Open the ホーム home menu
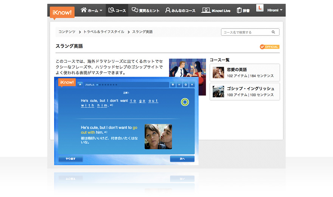 tap(91, 10)
